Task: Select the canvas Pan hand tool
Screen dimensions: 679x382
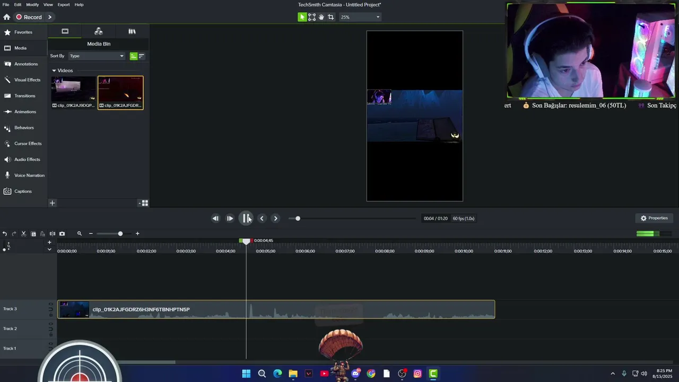Action: 321,17
